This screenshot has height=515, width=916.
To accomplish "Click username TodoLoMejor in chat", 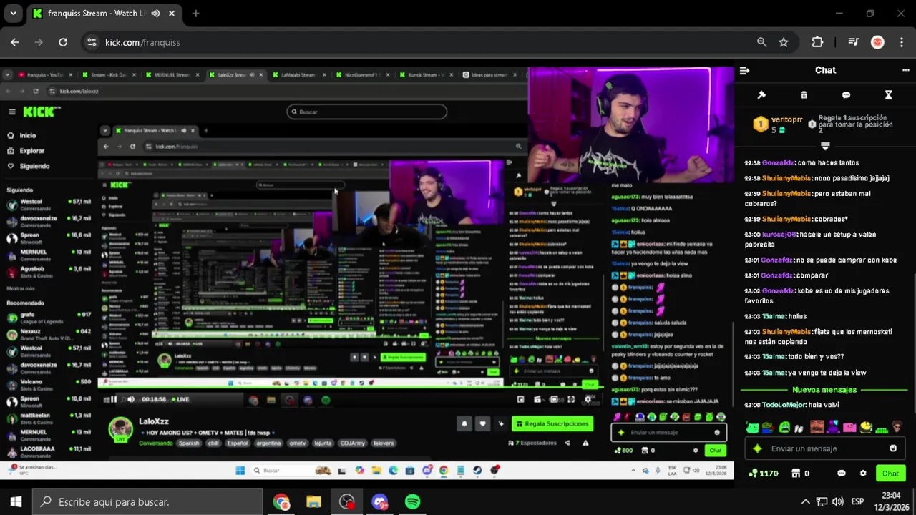I will [784, 405].
